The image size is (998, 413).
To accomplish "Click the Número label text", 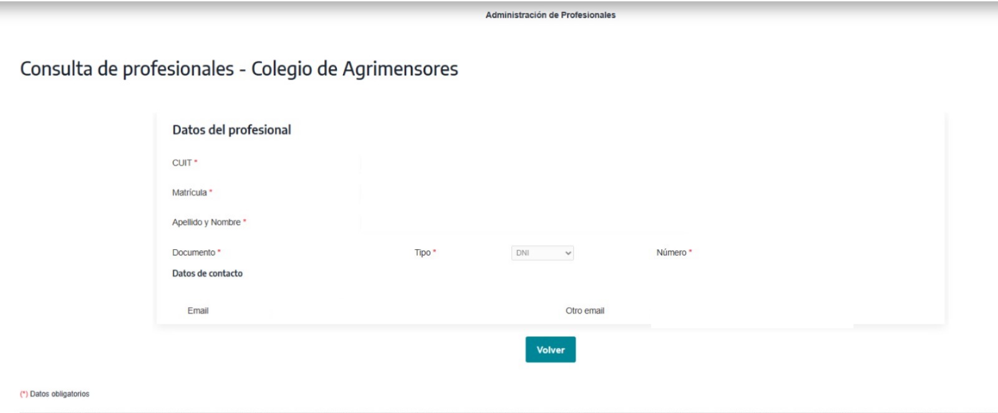I will click(671, 253).
